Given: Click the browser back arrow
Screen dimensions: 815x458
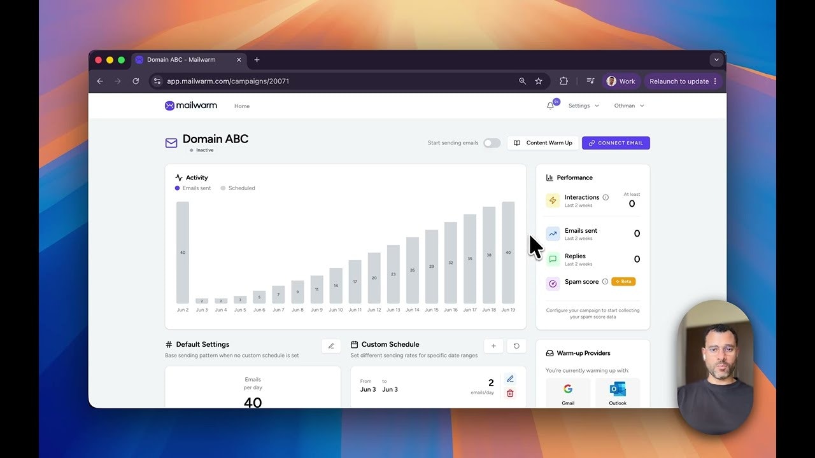Looking at the screenshot, I should [x=100, y=81].
